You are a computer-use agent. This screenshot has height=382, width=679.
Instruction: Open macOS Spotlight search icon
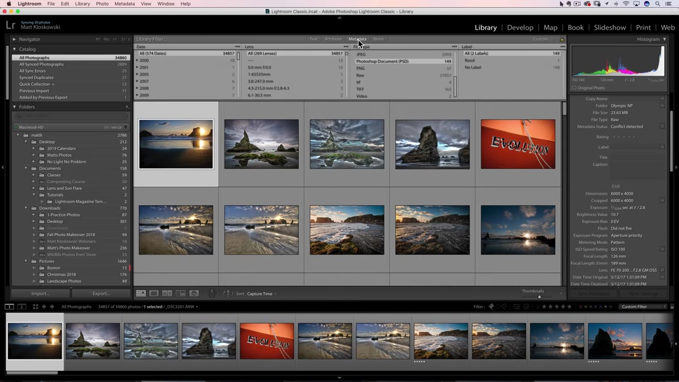(x=657, y=3)
